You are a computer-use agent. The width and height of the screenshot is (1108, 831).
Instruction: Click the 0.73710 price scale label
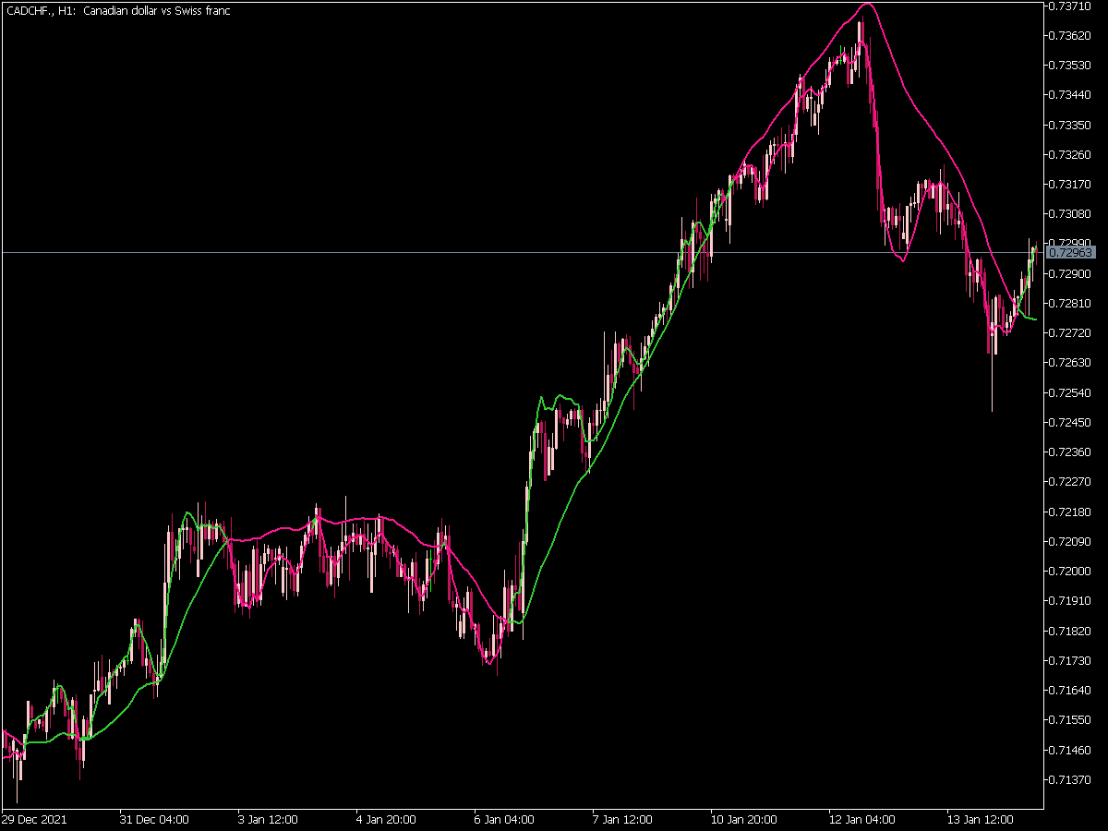(x=1071, y=6)
